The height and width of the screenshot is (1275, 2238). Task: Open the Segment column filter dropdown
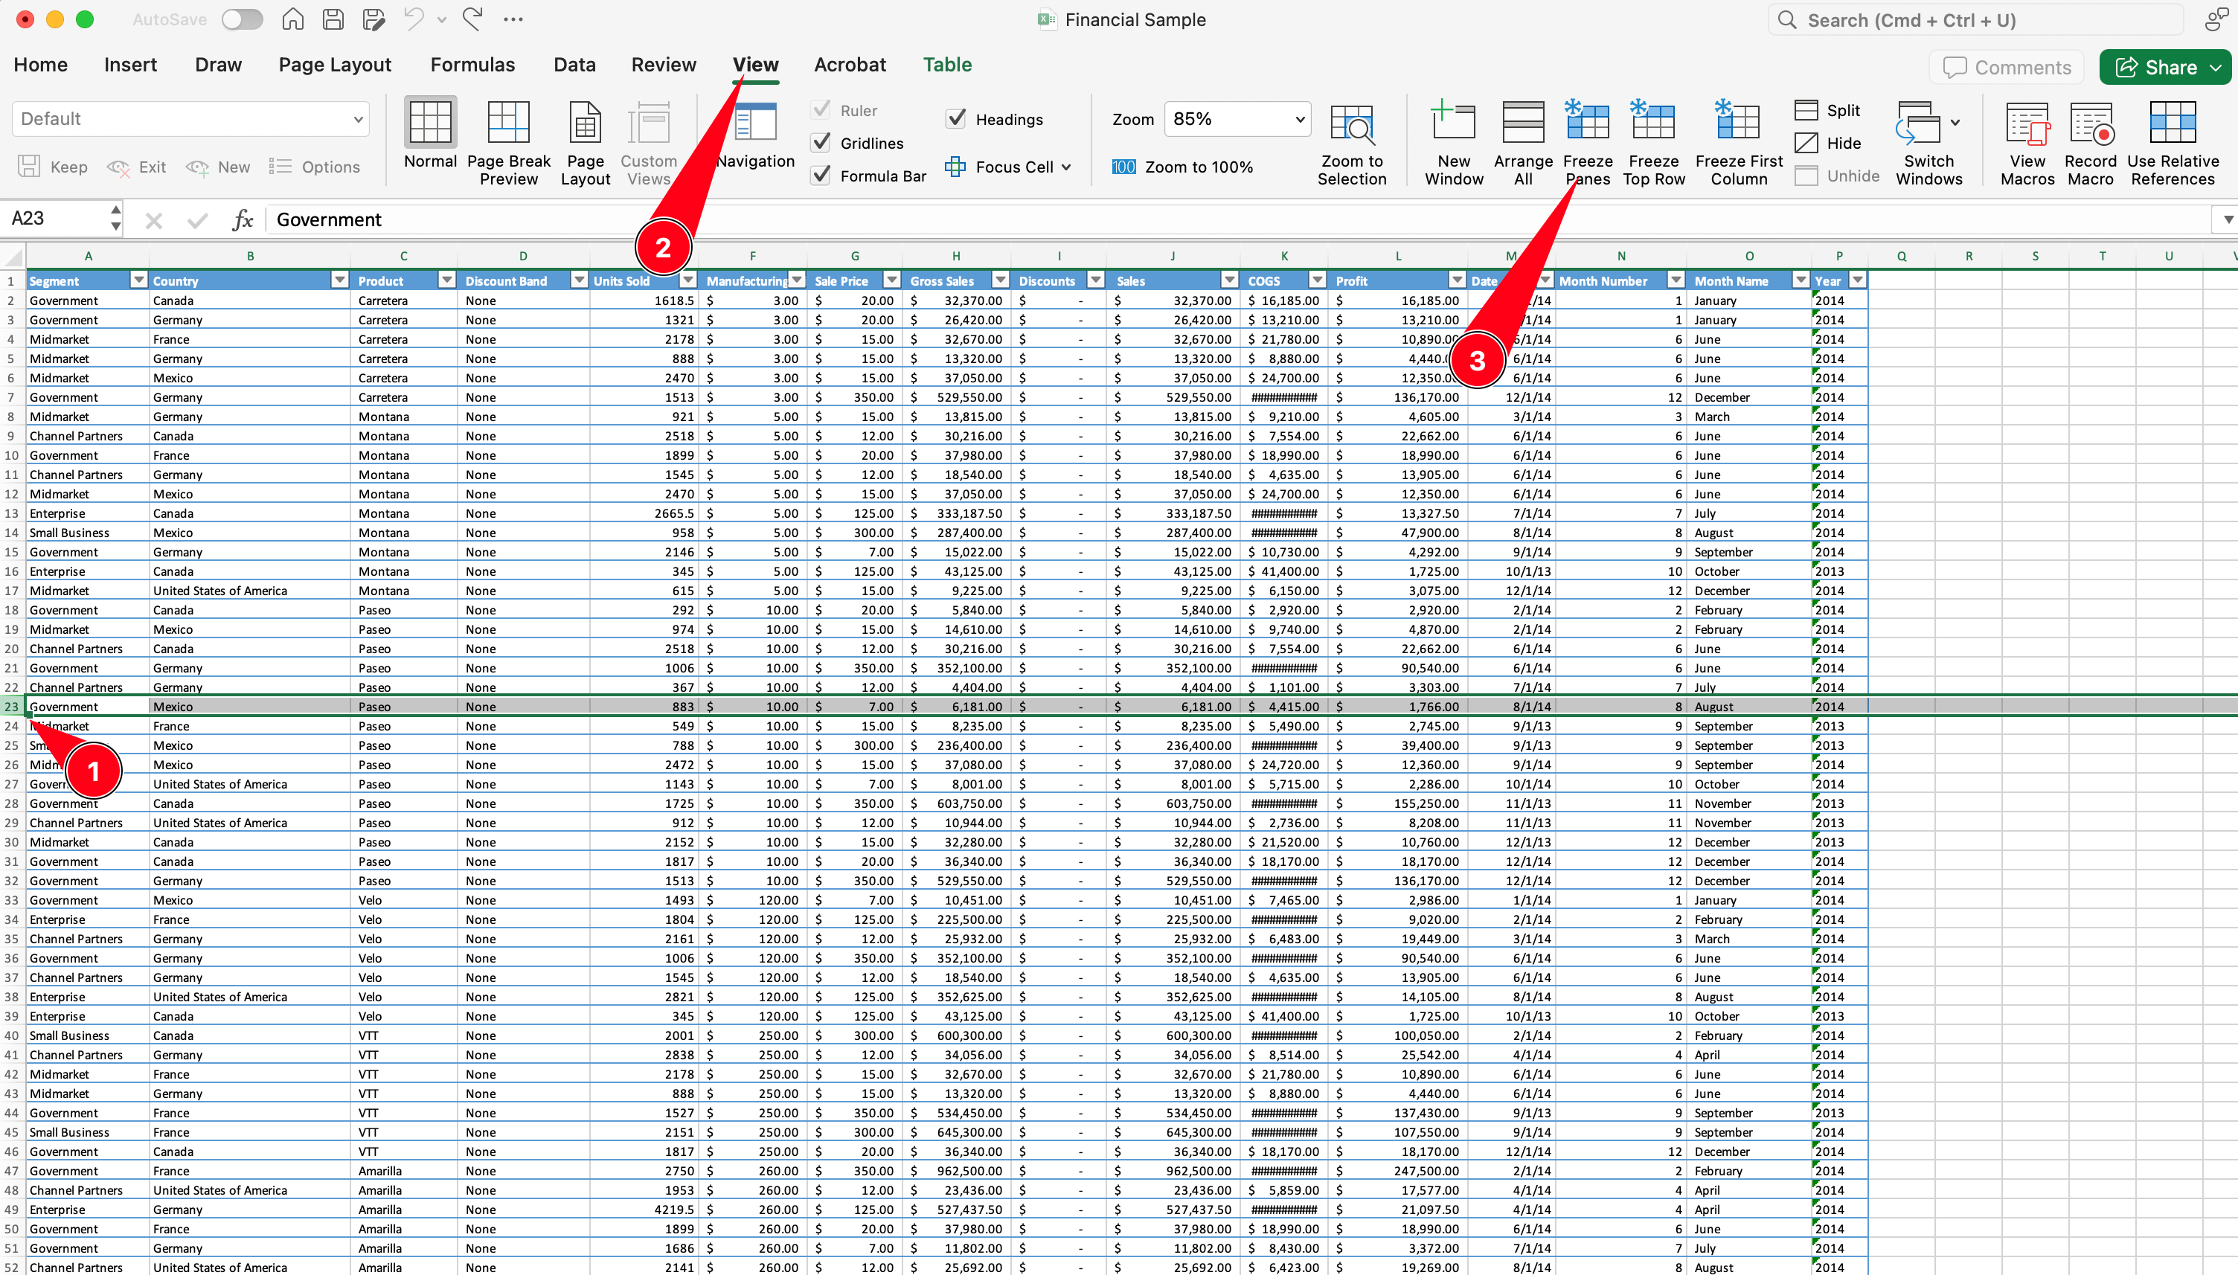point(138,280)
